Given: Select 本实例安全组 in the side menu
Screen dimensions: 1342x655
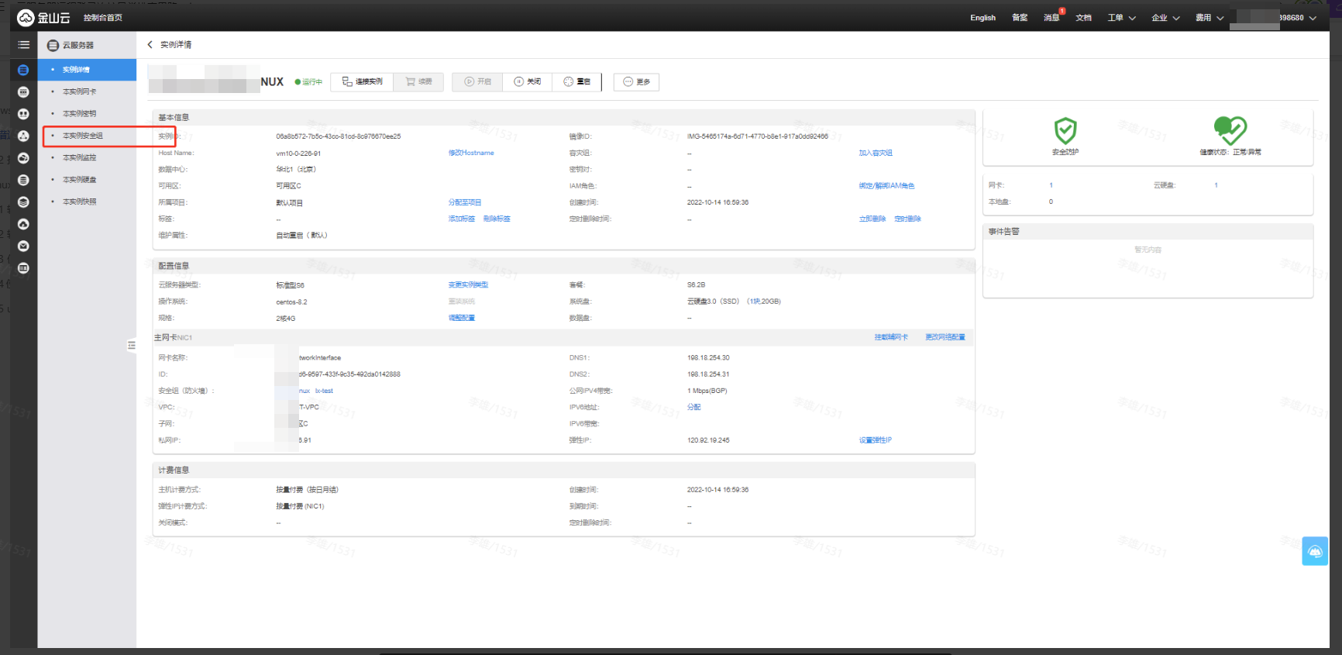Looking at the screenshot, I should 83,136.
